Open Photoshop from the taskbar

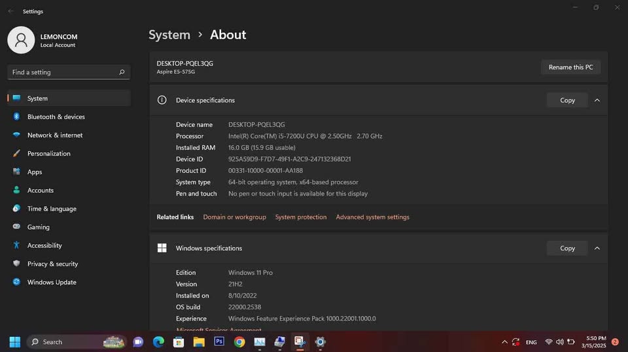pos(219,342)
